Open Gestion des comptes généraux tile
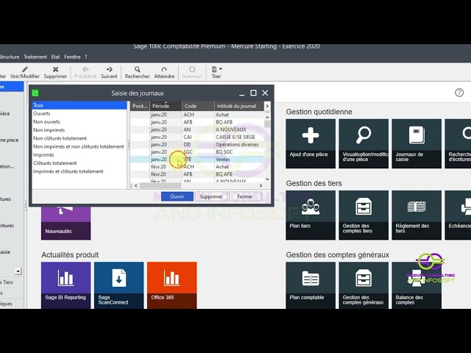471x353 pixels. pyautogui.click(x=364, y=285)
